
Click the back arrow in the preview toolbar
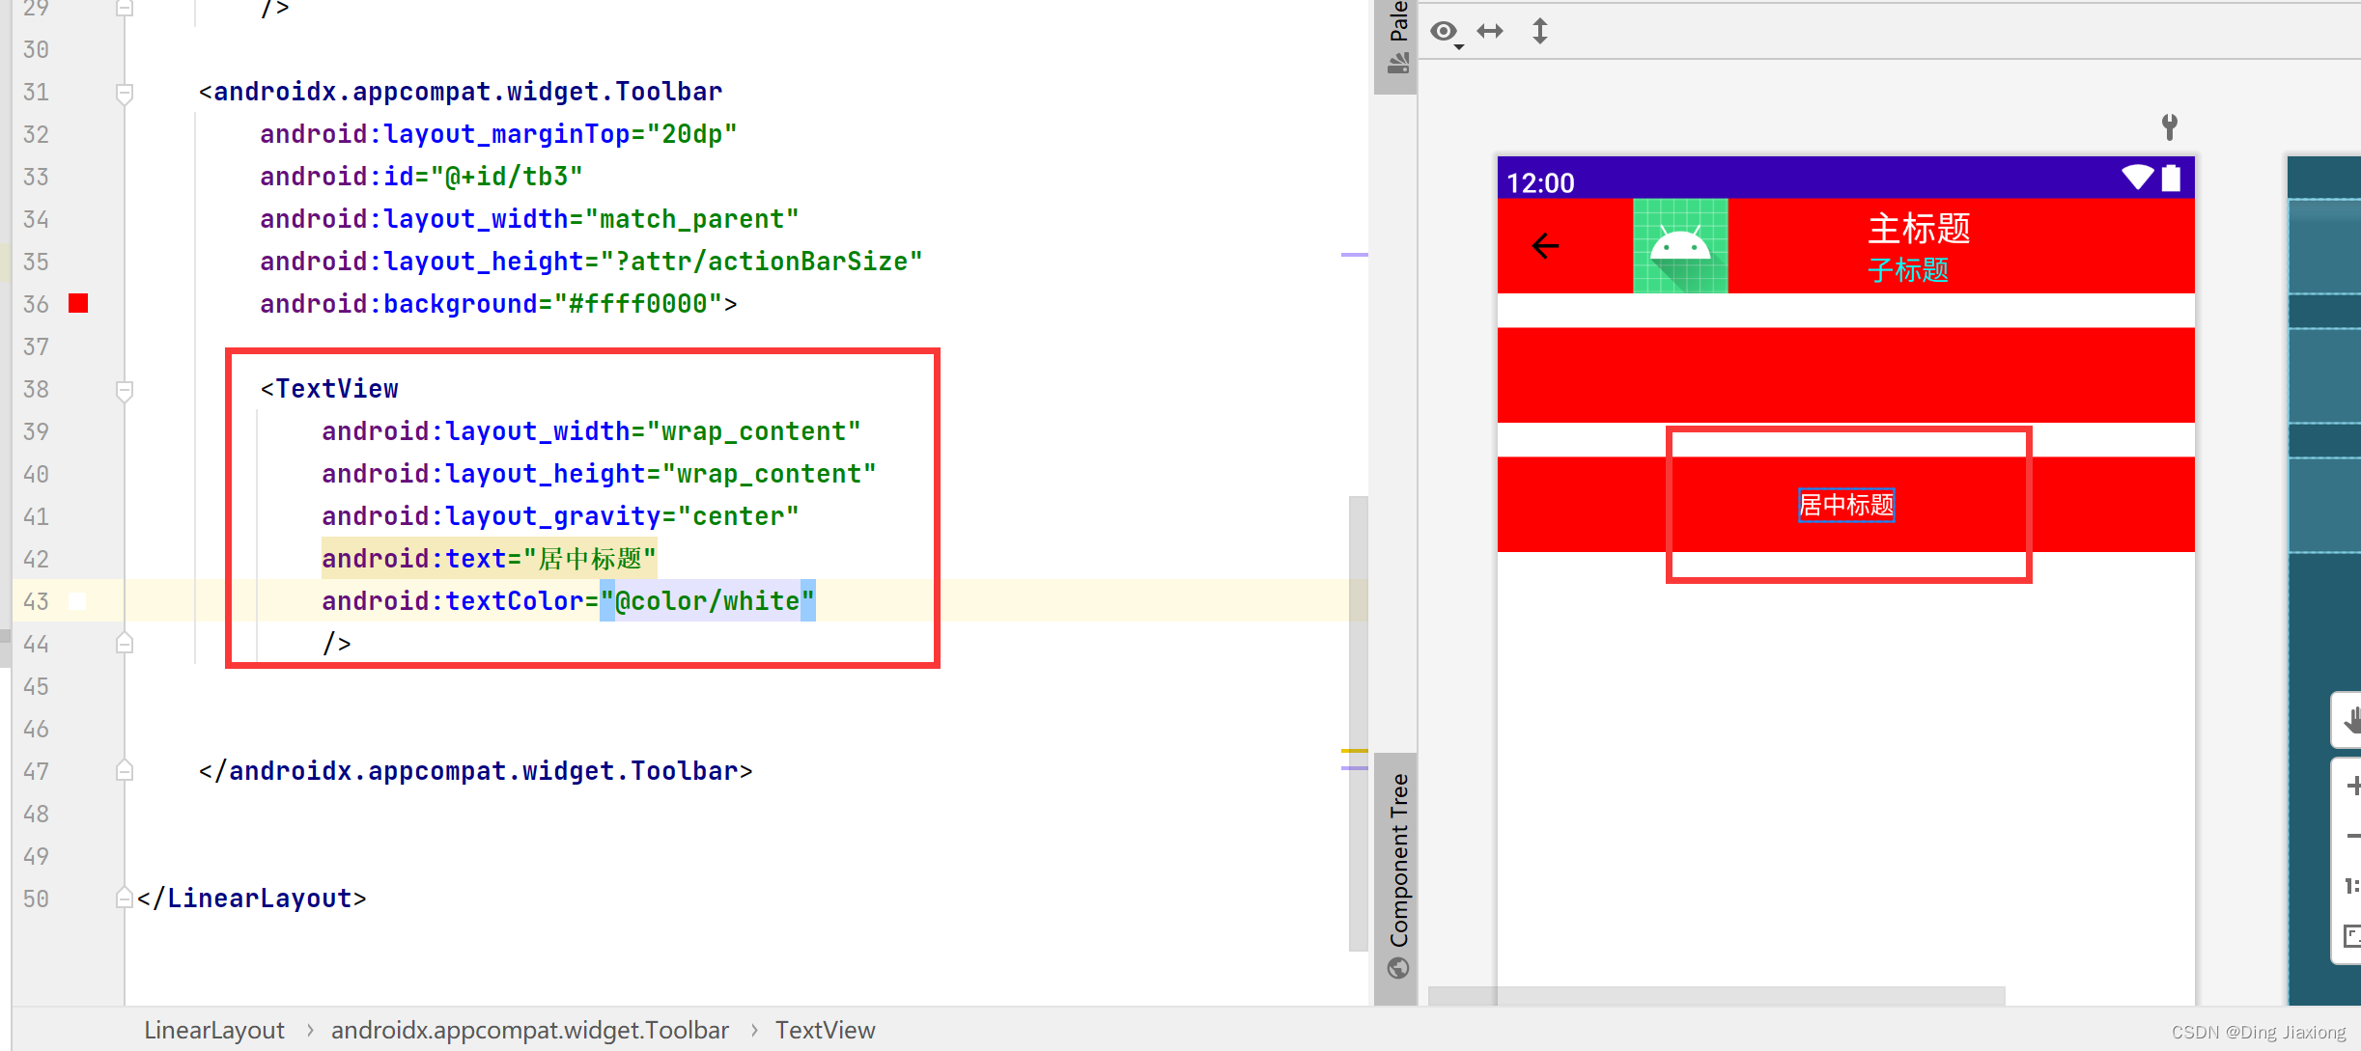(1545, 246)
